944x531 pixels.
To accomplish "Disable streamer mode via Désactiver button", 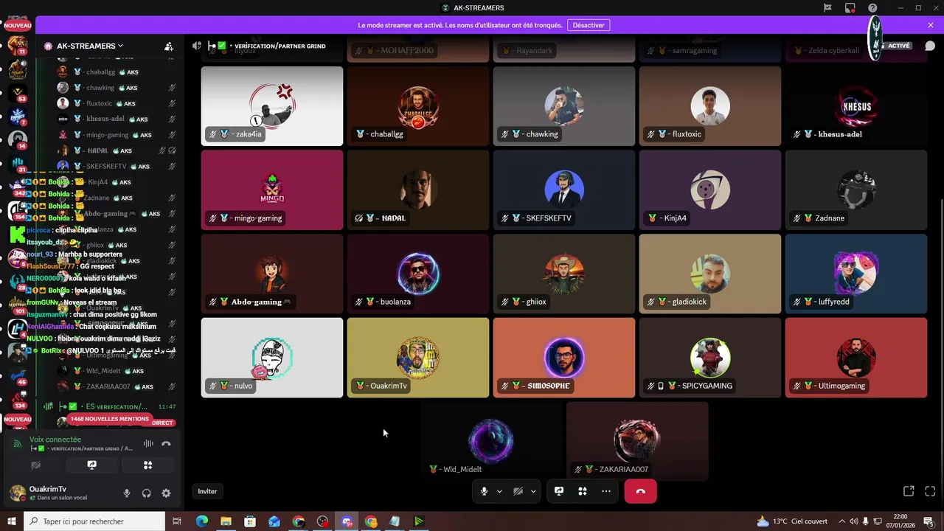I will point(589,25).
